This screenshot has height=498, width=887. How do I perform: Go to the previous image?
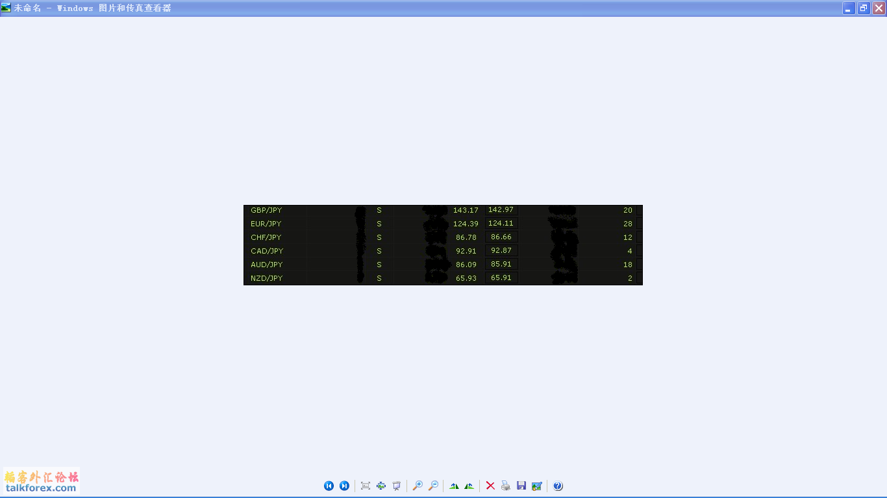329,486
